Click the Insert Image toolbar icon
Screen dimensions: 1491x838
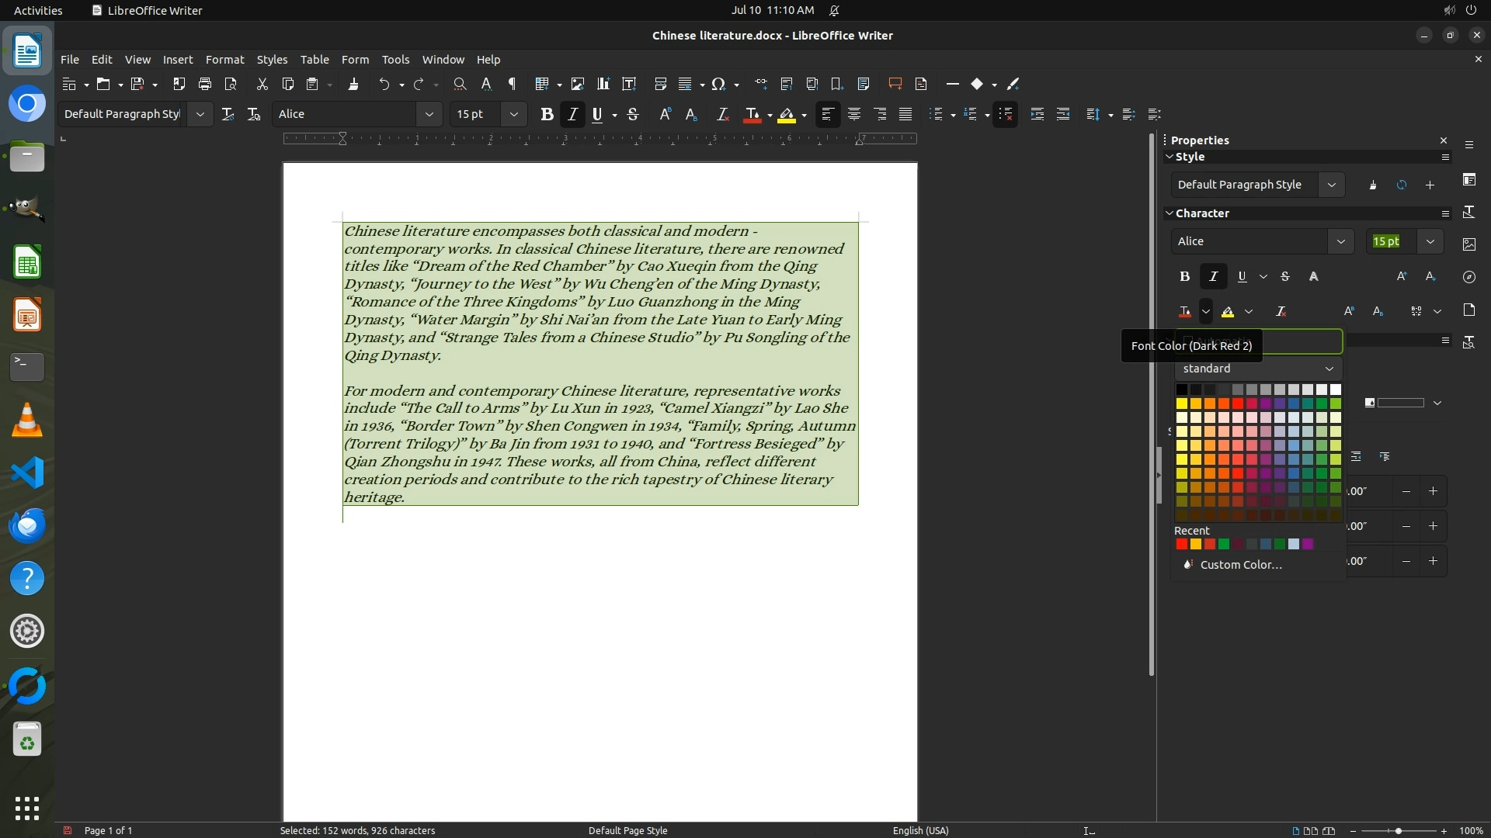click(577, 84)
